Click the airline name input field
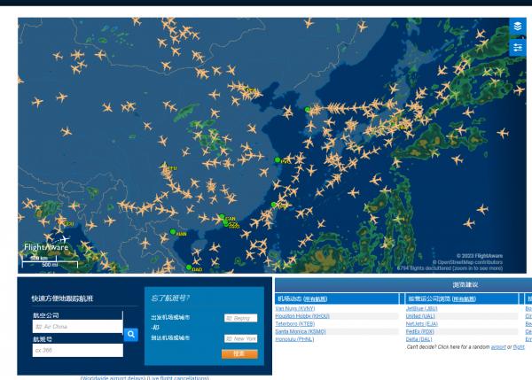The height and width of the screenshot is (380, 532). tap(75, 326)
